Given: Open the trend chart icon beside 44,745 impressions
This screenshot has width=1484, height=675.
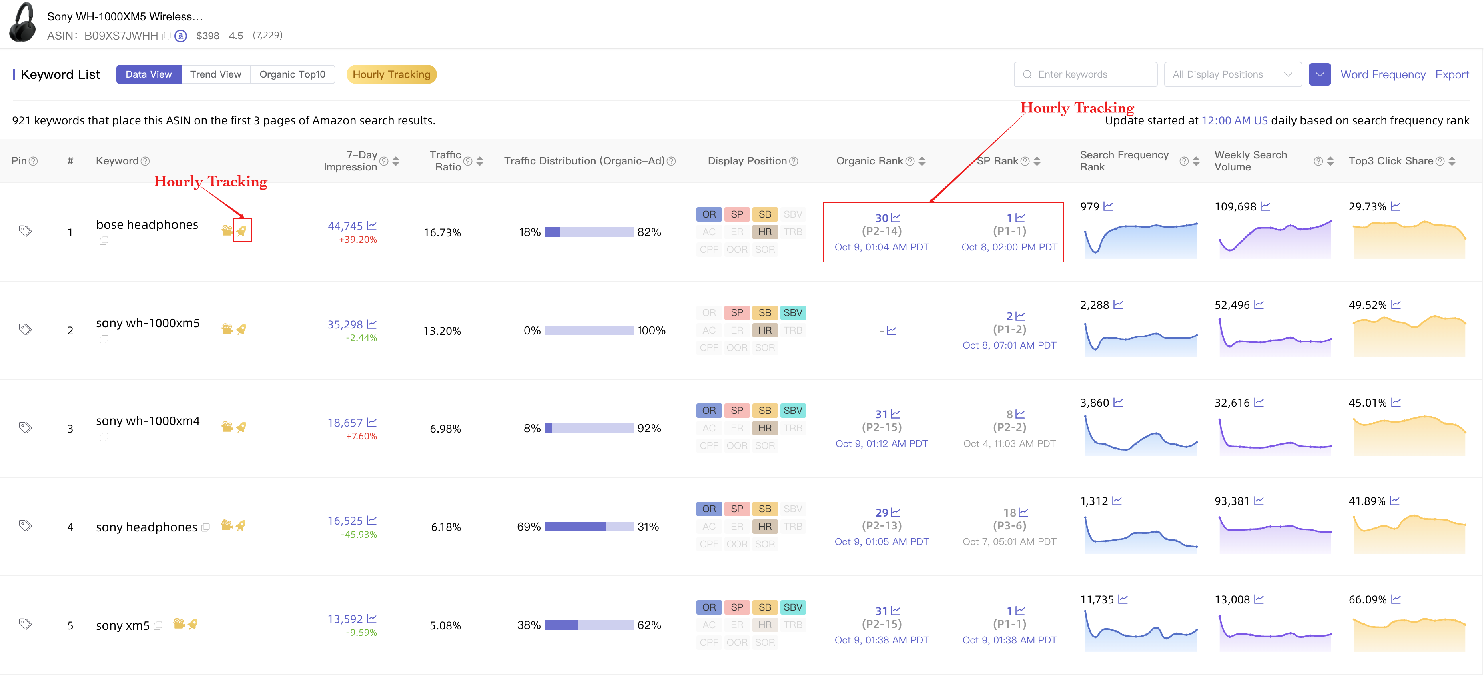Looking at the screenshot, I should pos(371,226).
